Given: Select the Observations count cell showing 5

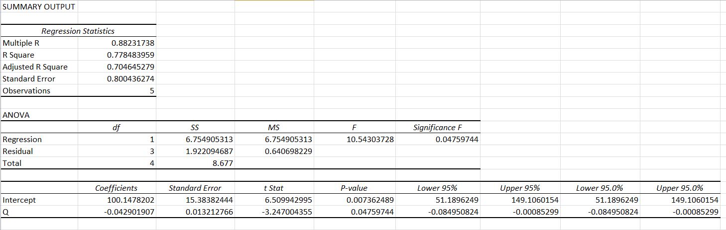Looking at the screenshot, I should [152, 91].
